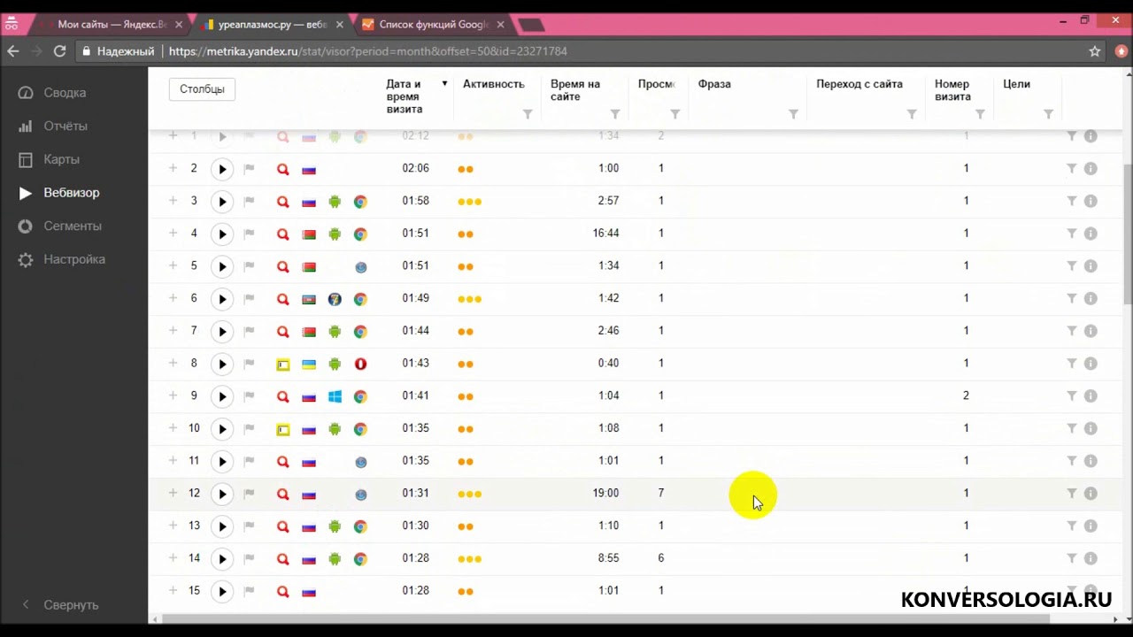
Task: Toggle the flag on visit 6
Action: (250, 299)
